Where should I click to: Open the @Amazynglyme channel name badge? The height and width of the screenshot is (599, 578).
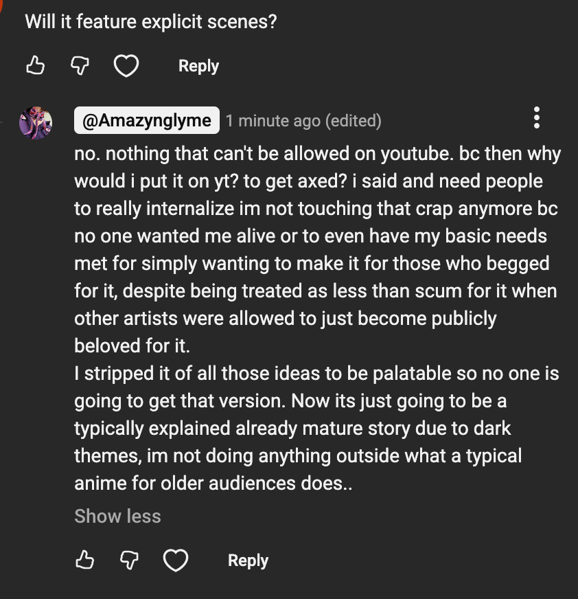click(147, 121)
